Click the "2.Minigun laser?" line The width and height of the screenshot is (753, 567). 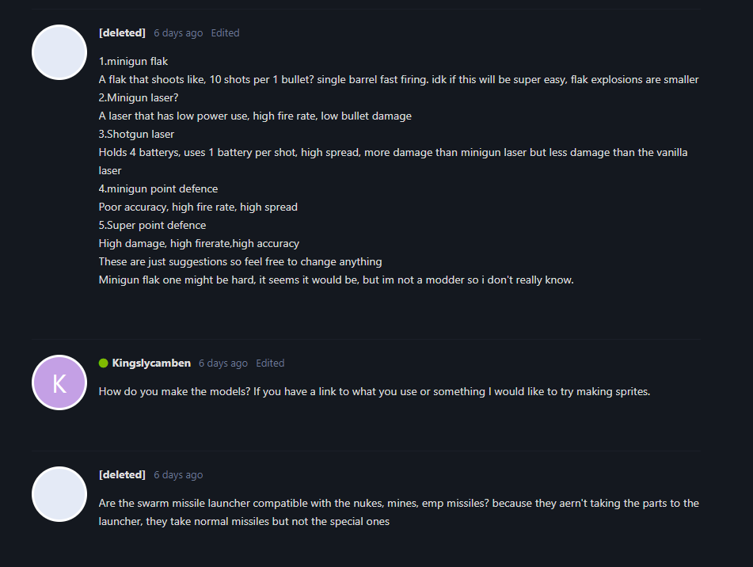139,97
